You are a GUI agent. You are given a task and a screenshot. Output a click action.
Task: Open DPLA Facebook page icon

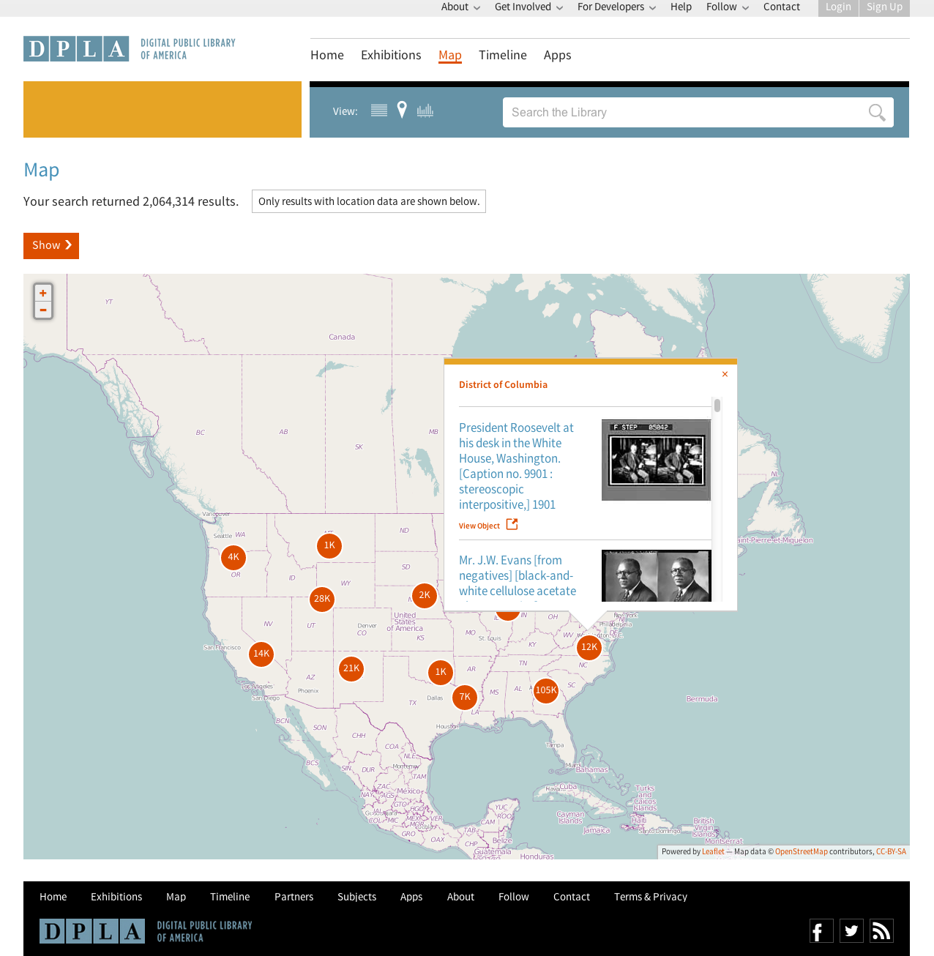click(x=821, y=930)
